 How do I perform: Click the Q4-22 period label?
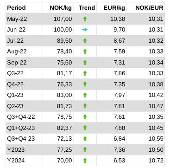pyautogui.click(x=15, y=84)
